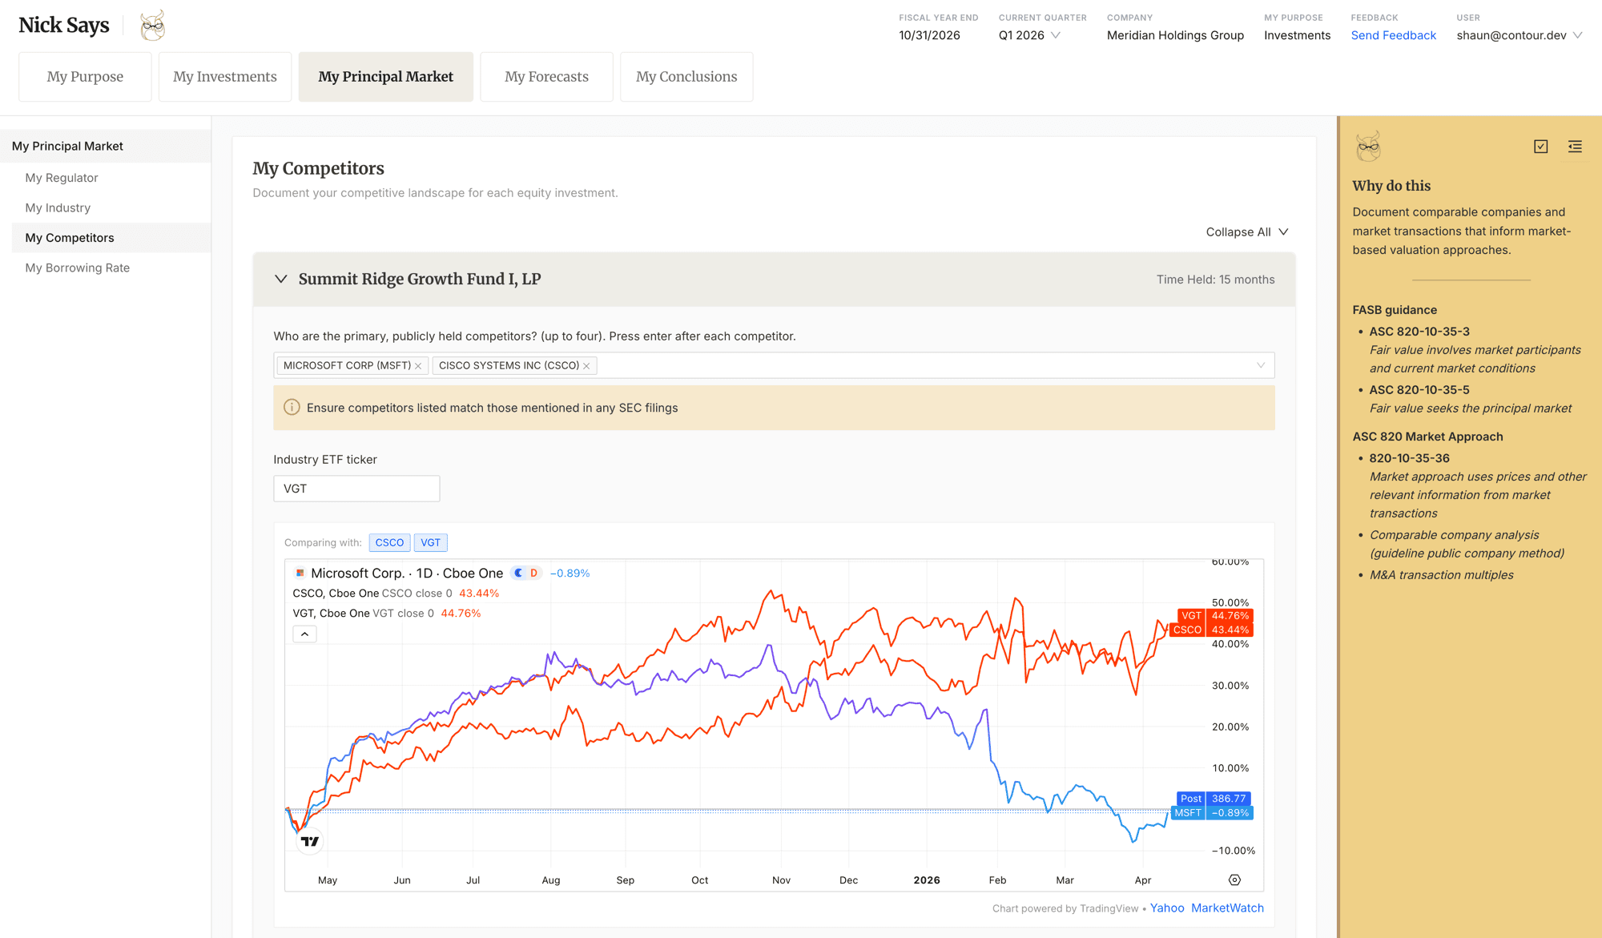Click the owl logo beside Nick Says
The image size is (1602, 938).
pyautogui.click(x=152, y=24)
